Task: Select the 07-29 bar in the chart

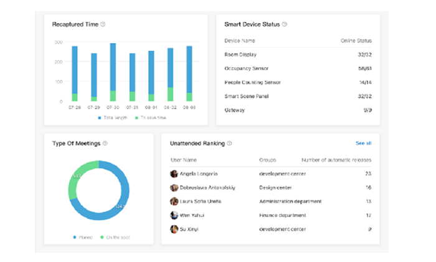Action: click(x=94, y=77)
